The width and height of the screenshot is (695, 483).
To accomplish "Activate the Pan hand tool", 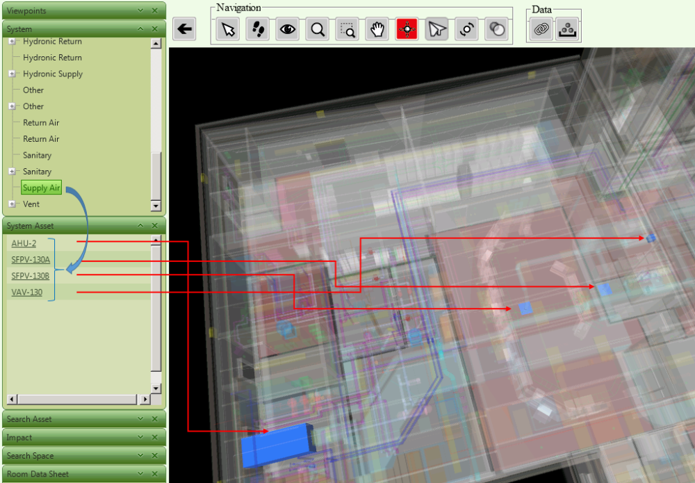I will coord(377,29).
